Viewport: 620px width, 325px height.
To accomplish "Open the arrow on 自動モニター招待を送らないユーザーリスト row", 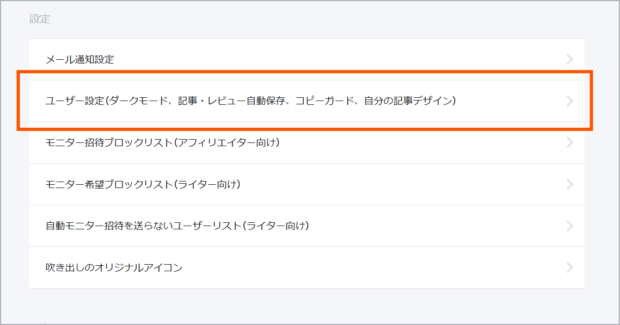I will point(569,226).
